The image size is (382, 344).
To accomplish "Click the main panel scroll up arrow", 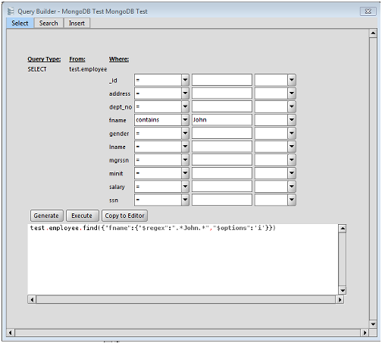I will (x=373, y=33).
